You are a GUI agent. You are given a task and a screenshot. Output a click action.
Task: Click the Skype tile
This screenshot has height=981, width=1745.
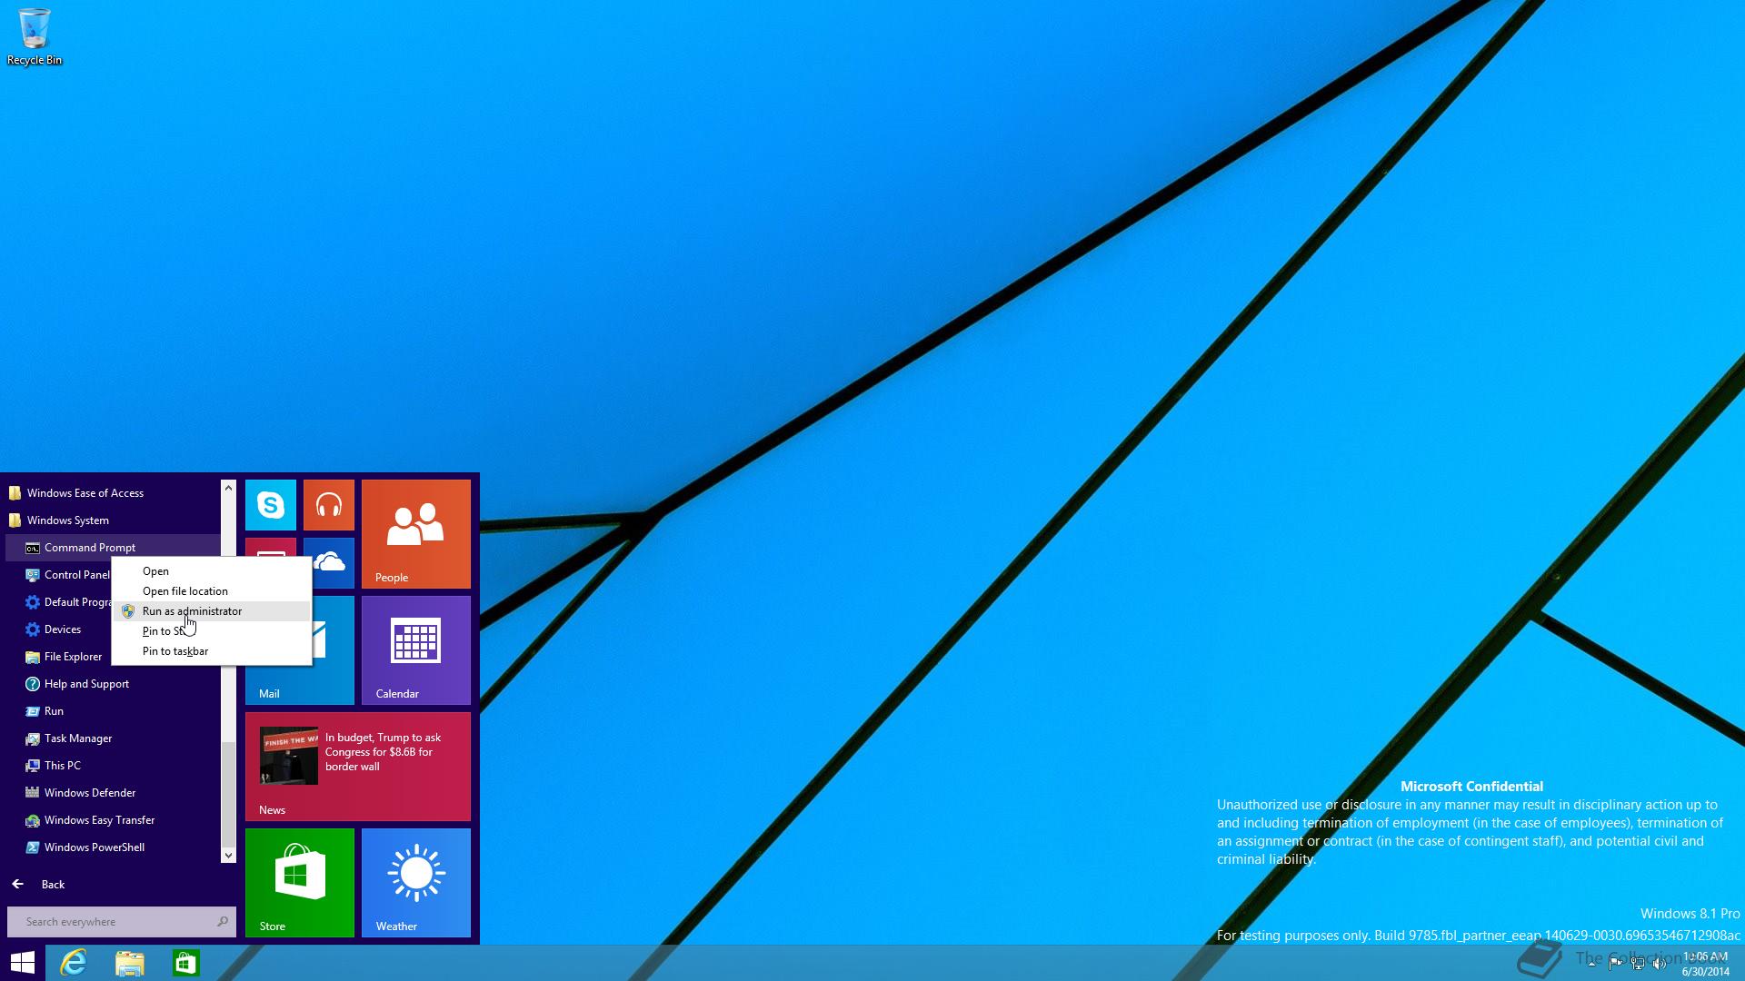point(271,505)
